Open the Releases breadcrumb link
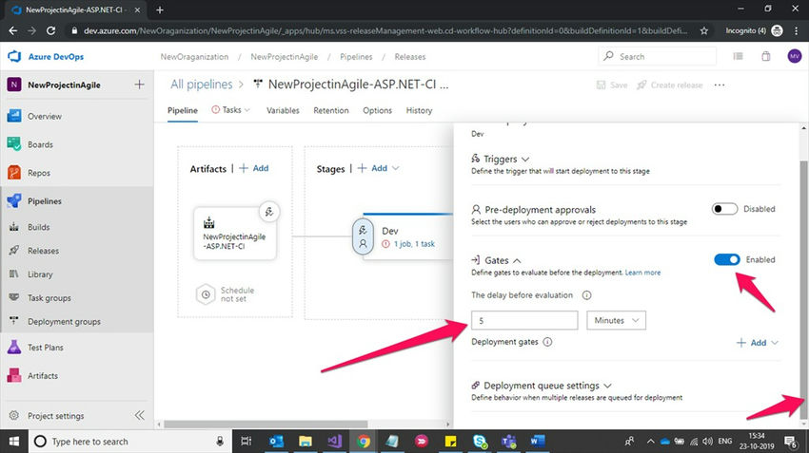 point(409,57)
